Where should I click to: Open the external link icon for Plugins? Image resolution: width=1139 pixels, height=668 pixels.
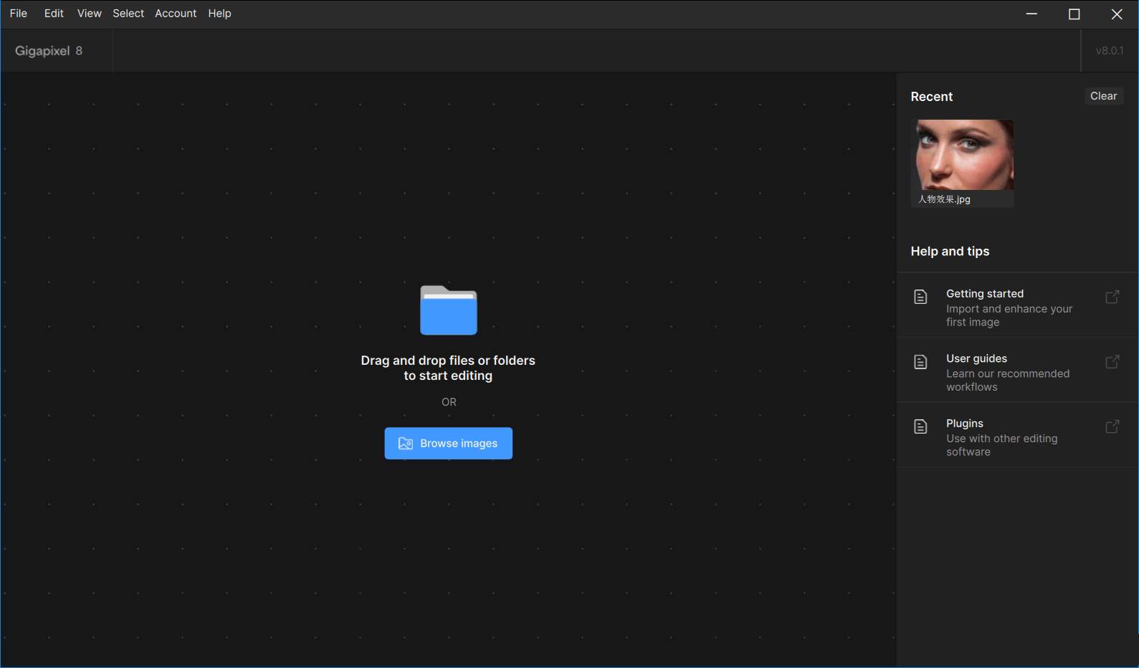click(x=1112, y=427)
